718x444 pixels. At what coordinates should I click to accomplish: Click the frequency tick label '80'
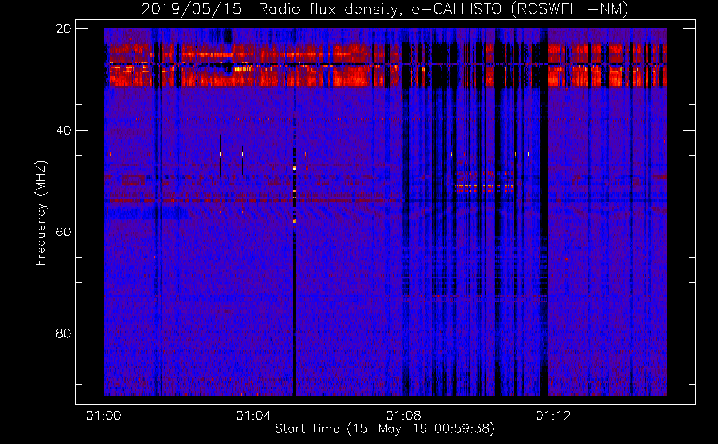63,333
